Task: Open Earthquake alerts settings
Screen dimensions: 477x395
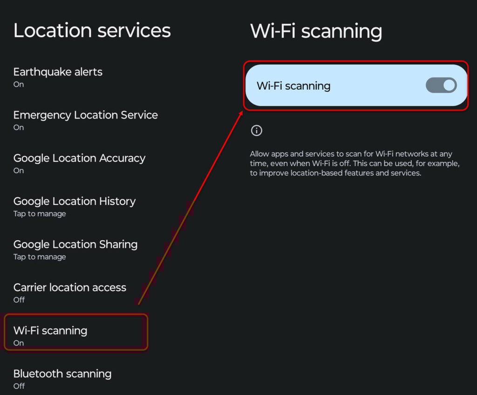Action: 58,78
